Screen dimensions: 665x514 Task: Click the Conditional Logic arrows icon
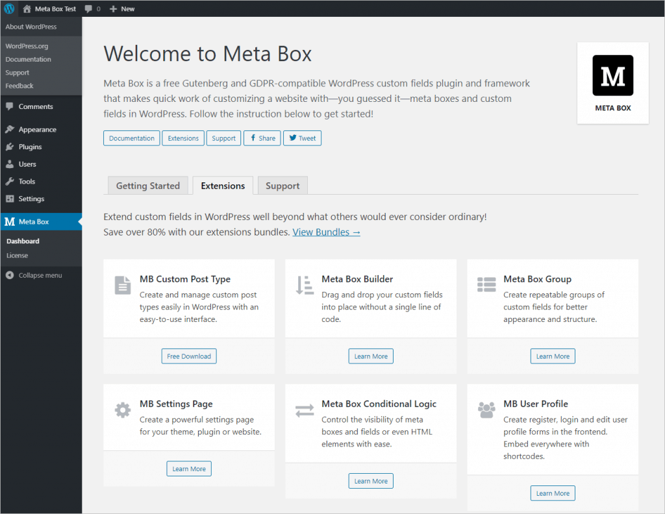tap(305, 410)
